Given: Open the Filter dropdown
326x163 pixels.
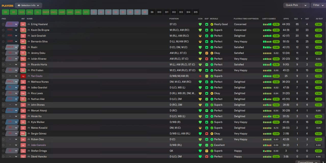Looking at the screenshot, I should point(318,5).
